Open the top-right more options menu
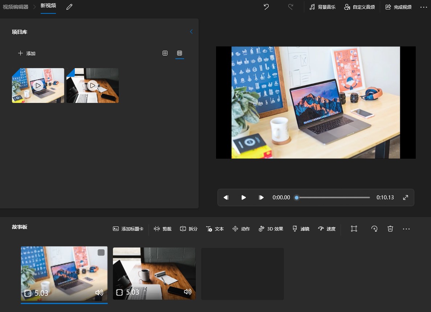This screenshot has width=431, height=312. point(423,7)
